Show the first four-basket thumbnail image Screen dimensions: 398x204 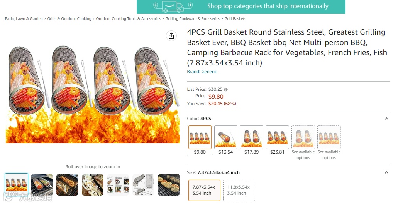pyautogui.click(x=17, y=184)
